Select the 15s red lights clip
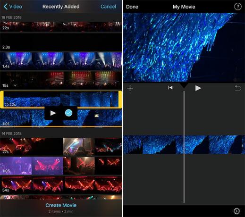The height and width of the screenshot is (217, 245). pos(61,80)
